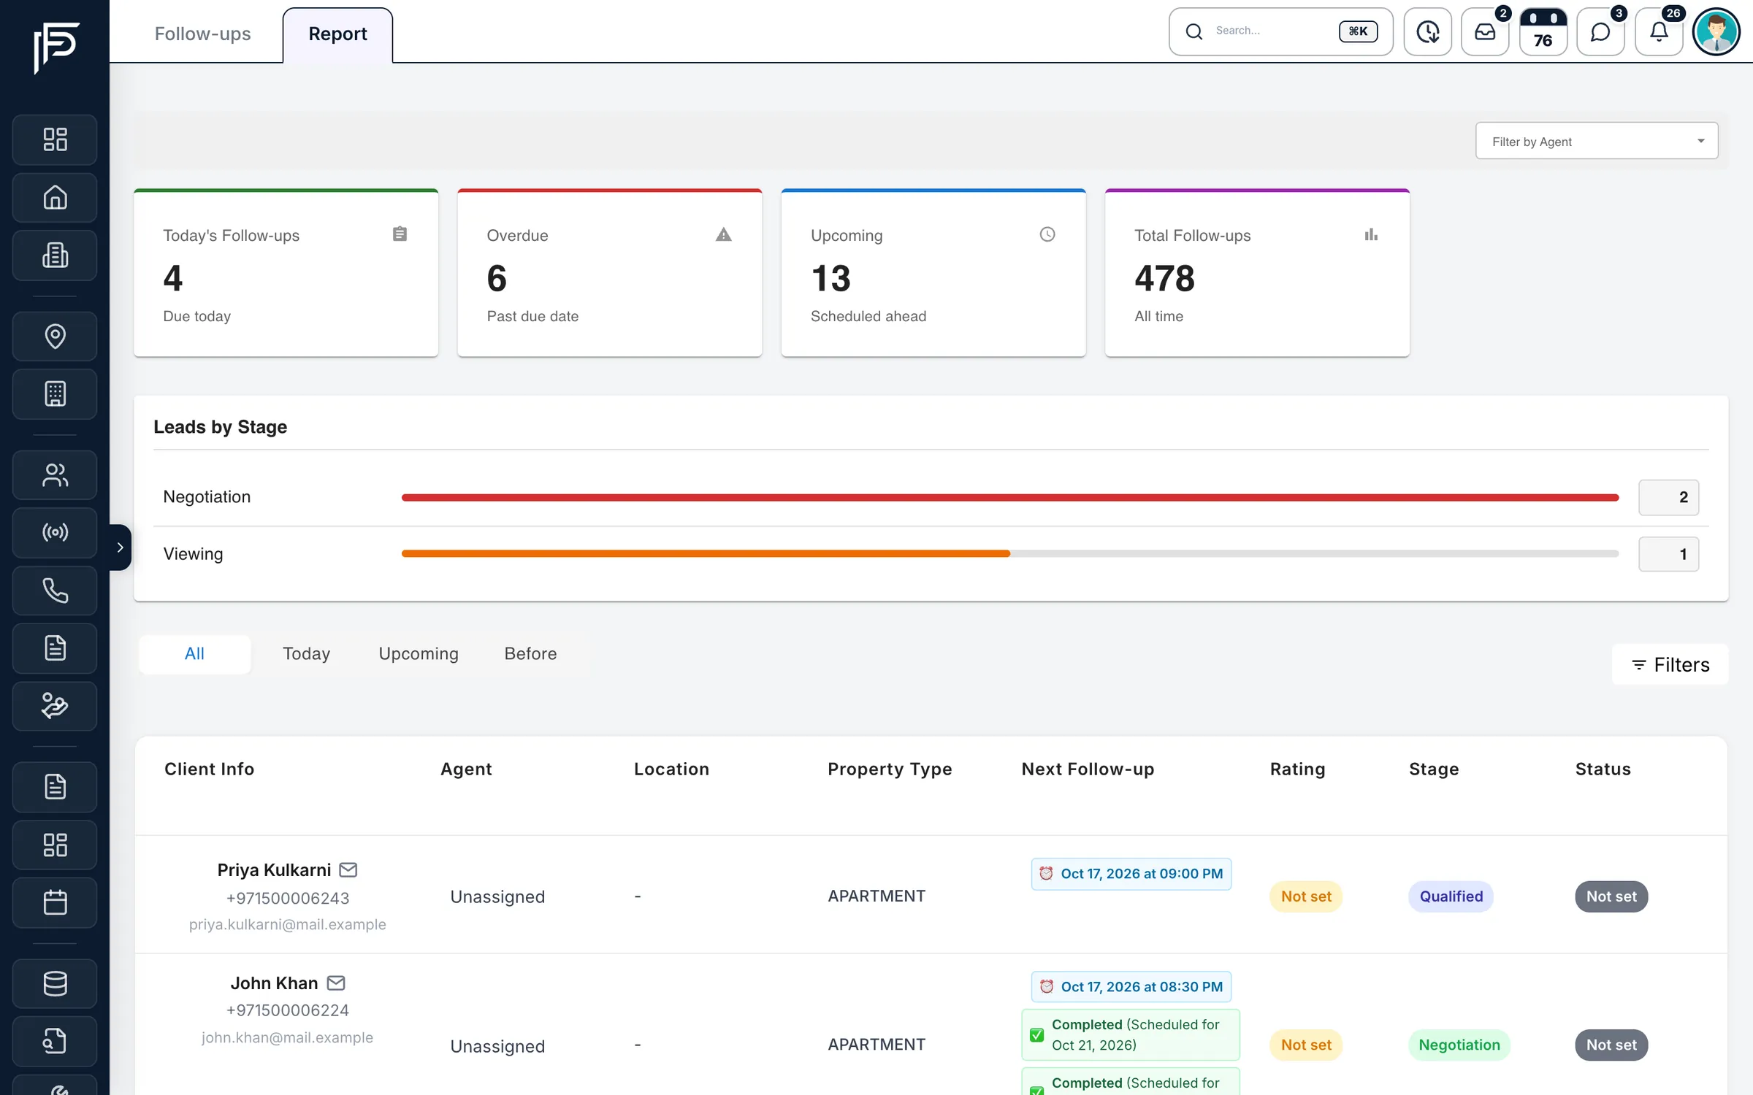The height and width of the screenshot is (1095, 1753).
Task: Open the chat messages icon with badge 3
Action: (x=1600, y=31)
